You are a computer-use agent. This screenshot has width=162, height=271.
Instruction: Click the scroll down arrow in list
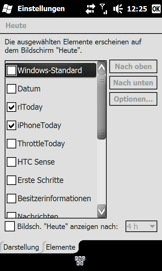coord(102,211)
